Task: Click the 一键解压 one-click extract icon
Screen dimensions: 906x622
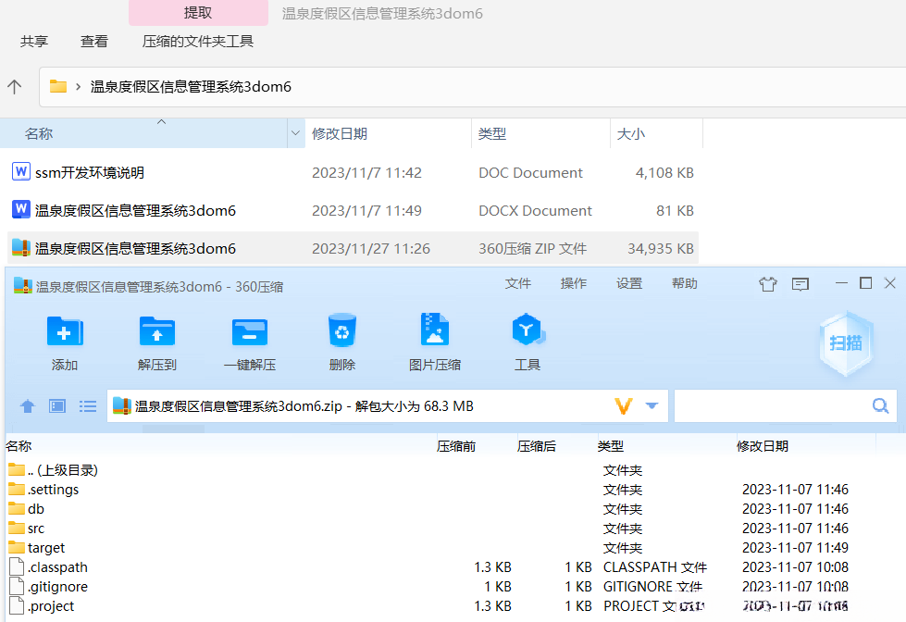Action: [250, 331]
